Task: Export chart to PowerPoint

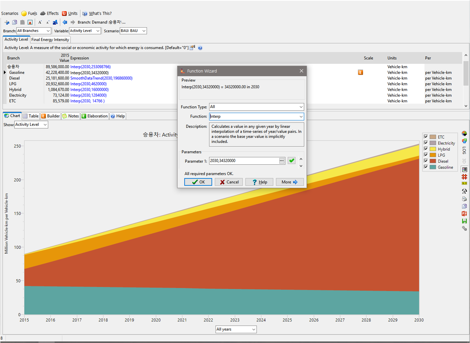Action: tap(464, 213)
